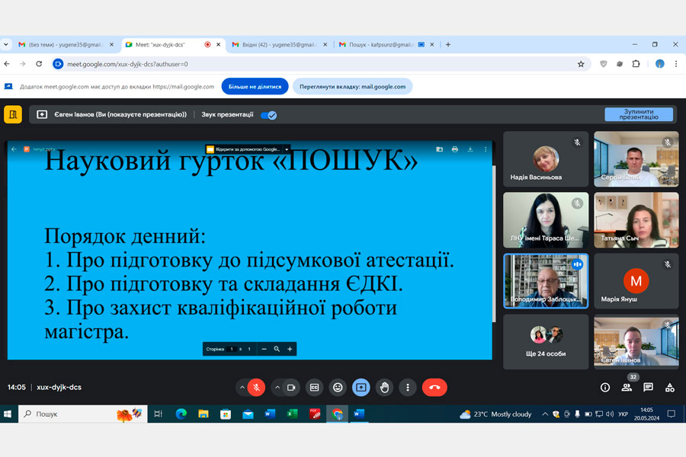Screen dimensions: 686x457
Task: Show the participants list icon
Action: click(x=627, y=388)
